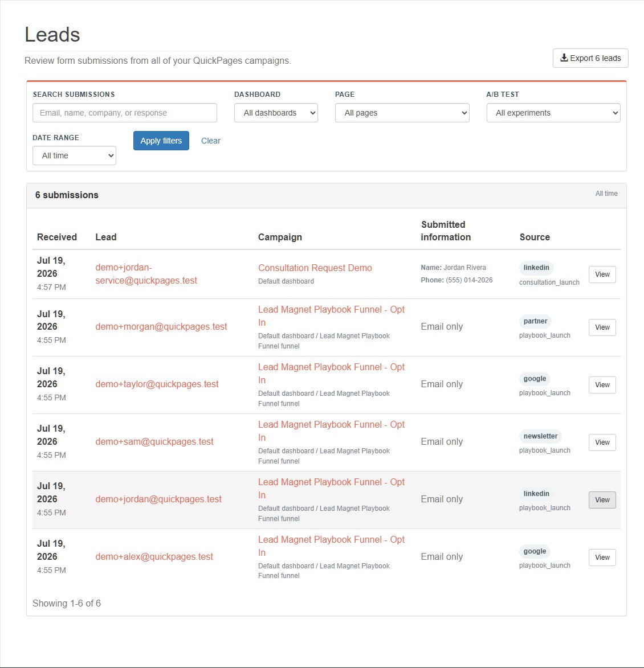Open the A/B Test experiments dropdown

[553, 113]
